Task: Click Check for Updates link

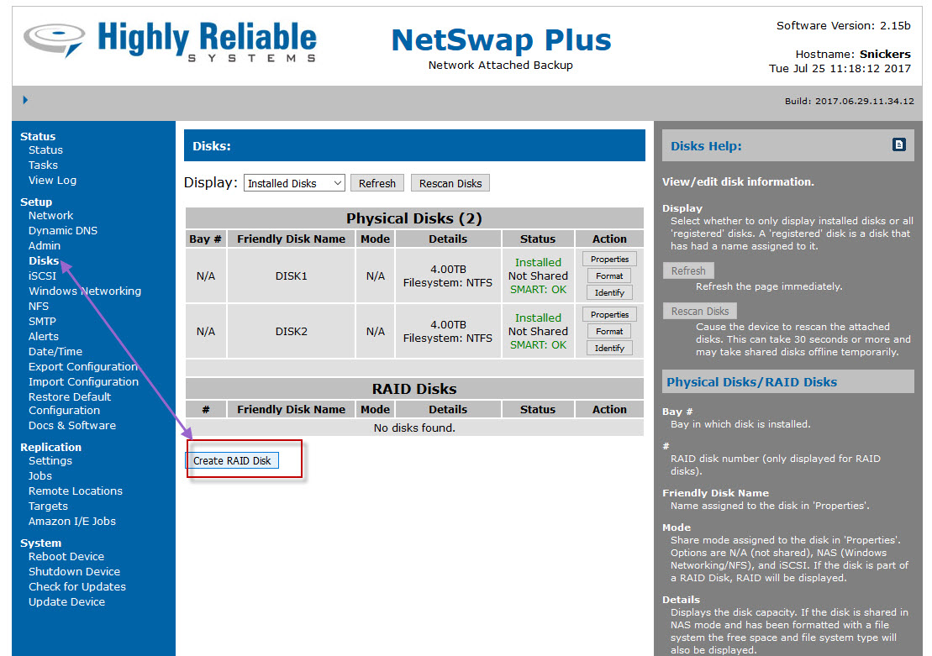Action: (x=77, y=587)
